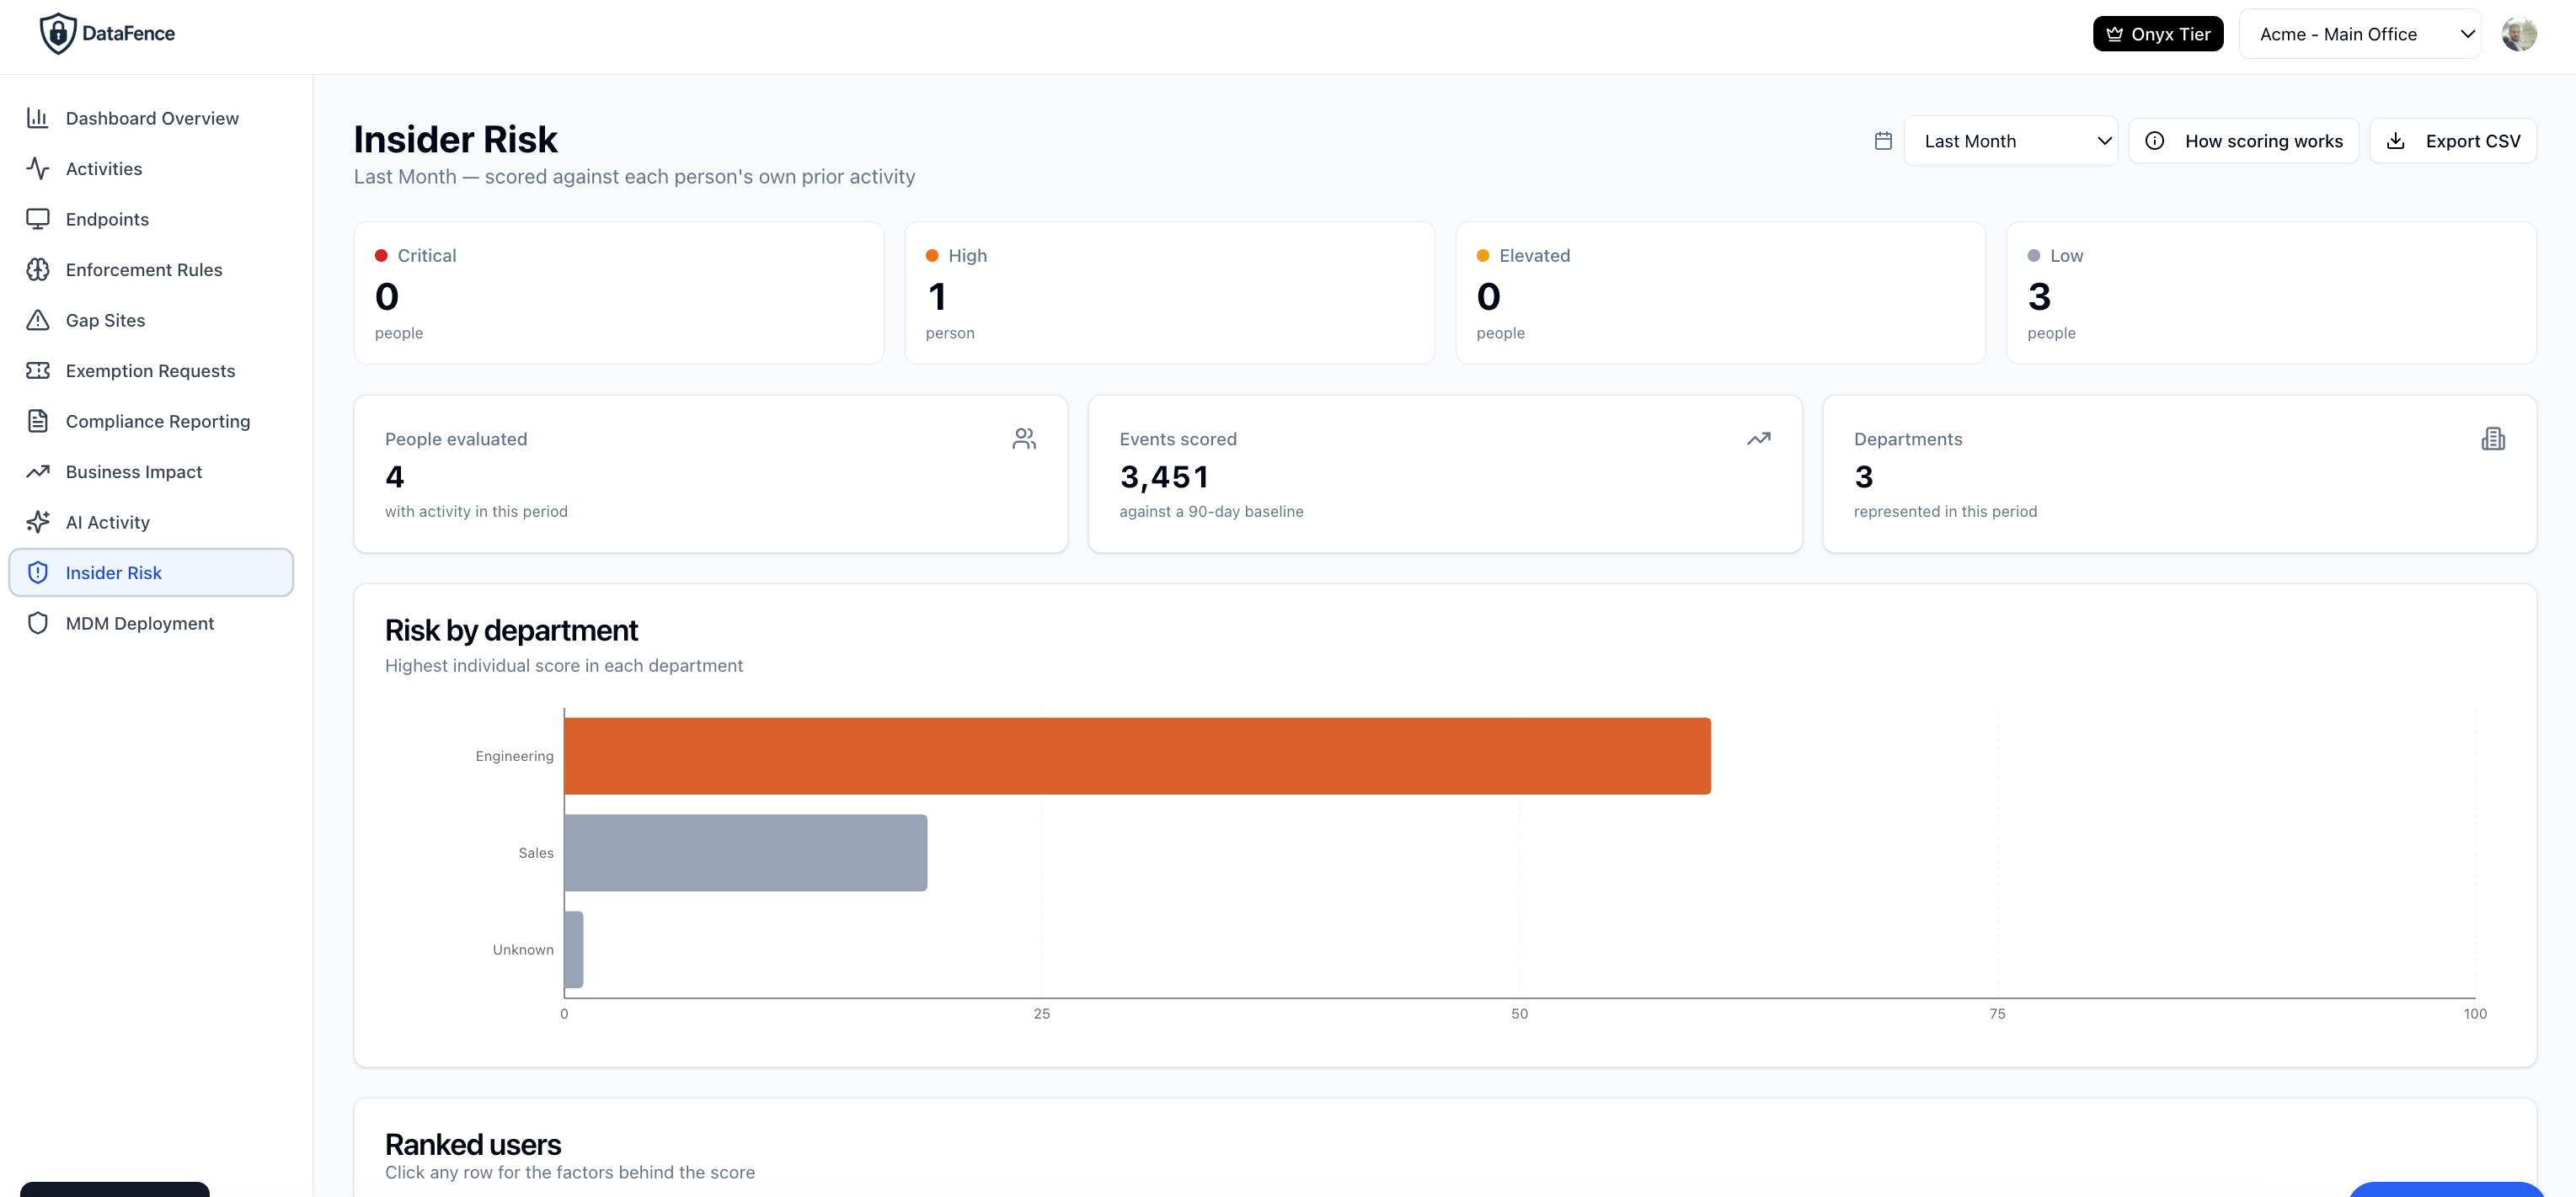Click the Onyx Tier badge
Viewport: 2576px width, 1197px height.
click(2157, 34)
